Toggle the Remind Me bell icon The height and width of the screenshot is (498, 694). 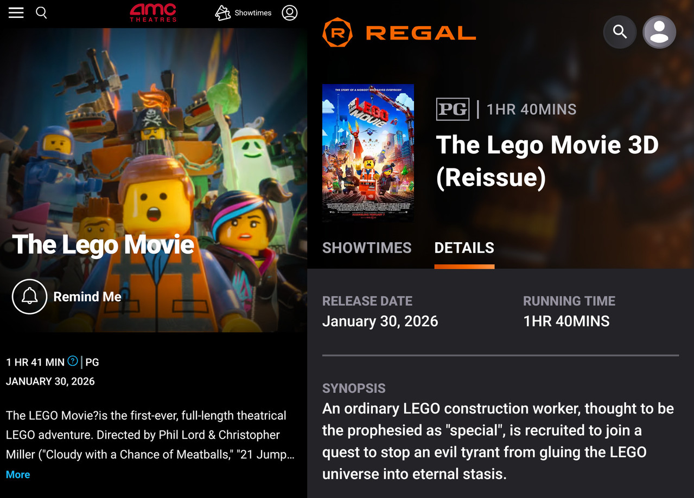(30, 296)
